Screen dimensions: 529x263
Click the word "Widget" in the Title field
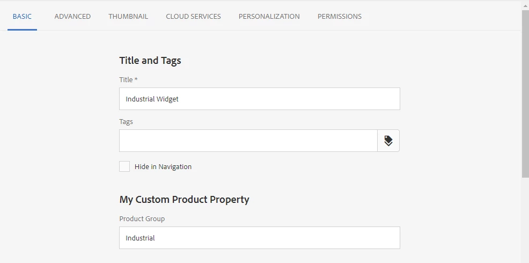pos(167,99)
